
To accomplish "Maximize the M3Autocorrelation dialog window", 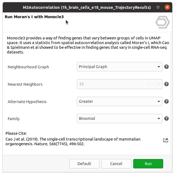I will pyautogui.click(x=158, y=7).
